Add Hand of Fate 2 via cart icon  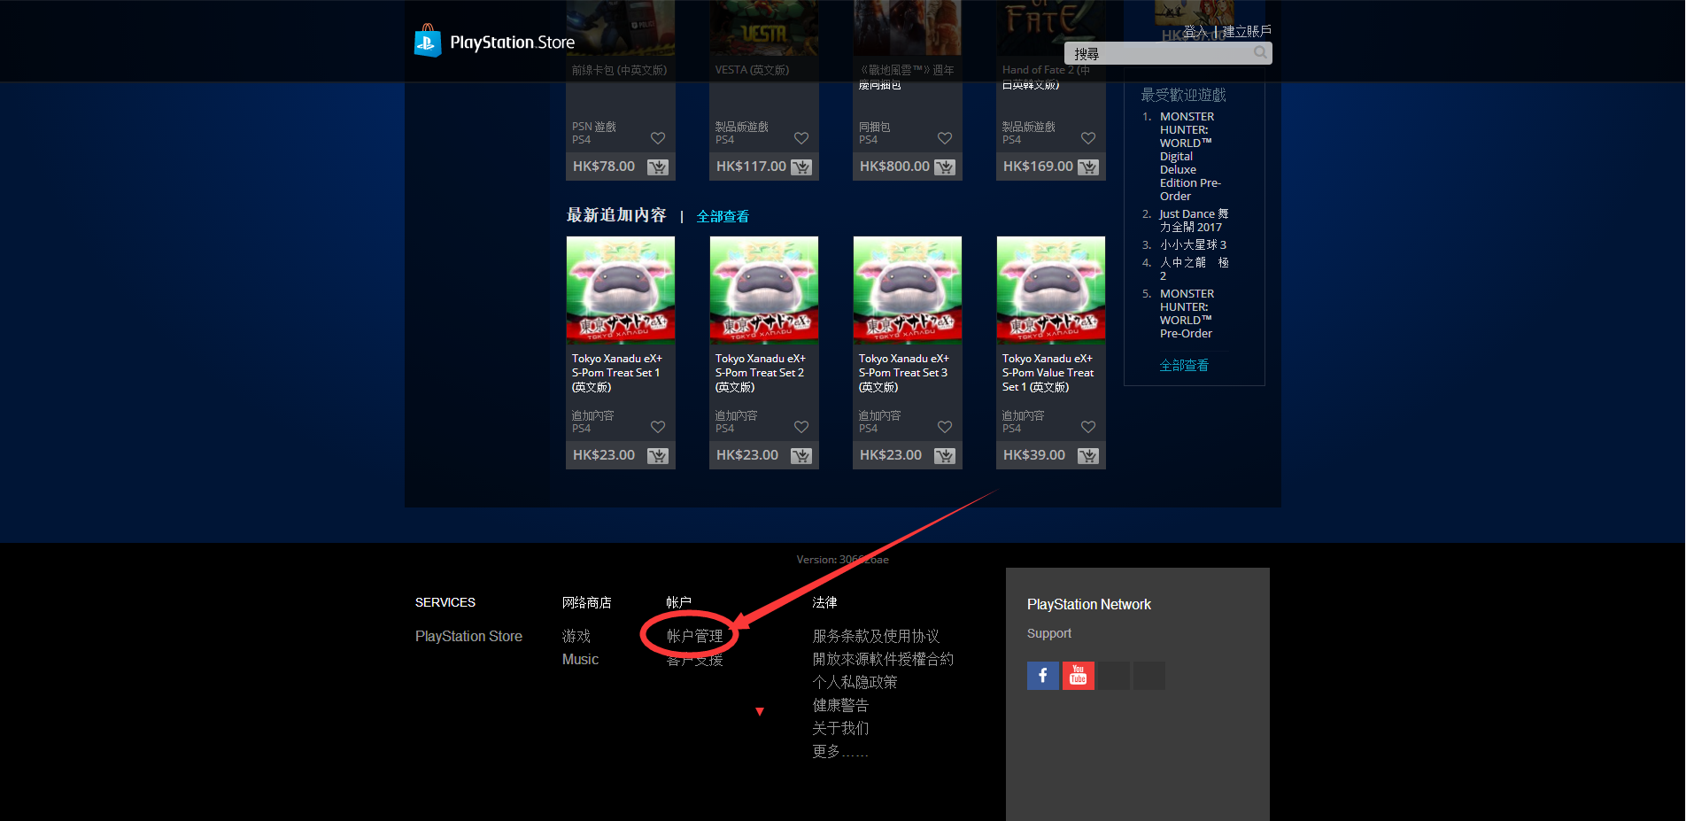(x=1087, y=166)
